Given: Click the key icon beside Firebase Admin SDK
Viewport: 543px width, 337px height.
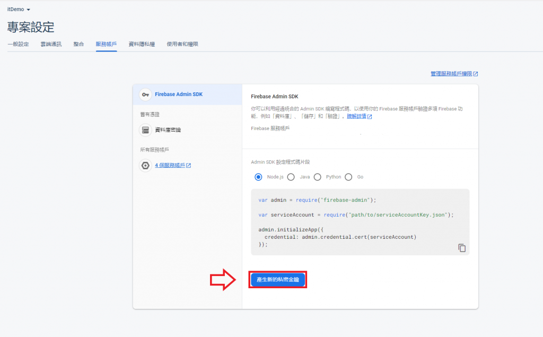Looking at the screenshot, I should [x=145, y=94].
